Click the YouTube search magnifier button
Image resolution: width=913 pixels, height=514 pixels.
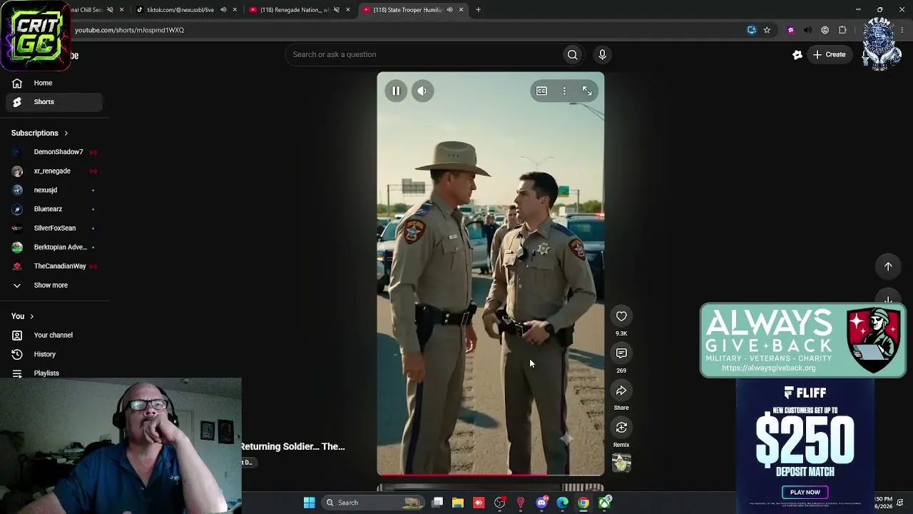click(573, 54)
